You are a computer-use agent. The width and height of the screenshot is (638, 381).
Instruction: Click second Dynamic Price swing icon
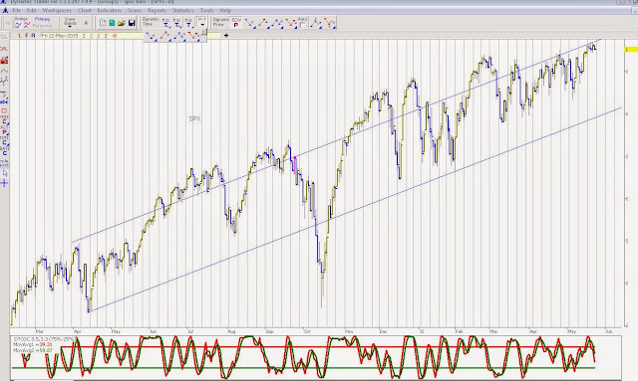click(264, 23)
